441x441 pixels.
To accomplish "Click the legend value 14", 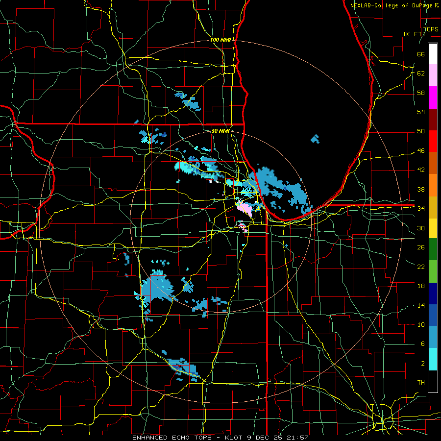I will pos(421,305).
